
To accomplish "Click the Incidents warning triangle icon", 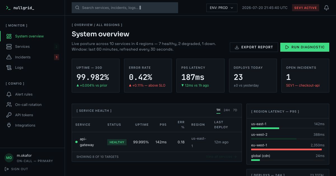I will click(x=9, y=57).
